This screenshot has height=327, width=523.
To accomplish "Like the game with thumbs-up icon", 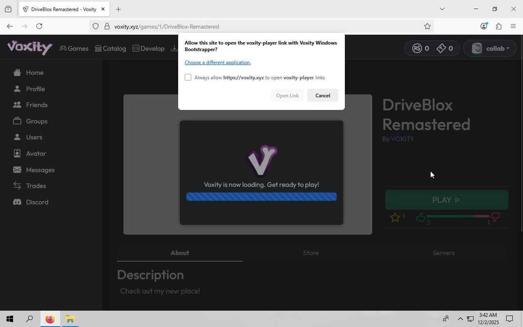I will pyautogui.click(x=420, y=217).
